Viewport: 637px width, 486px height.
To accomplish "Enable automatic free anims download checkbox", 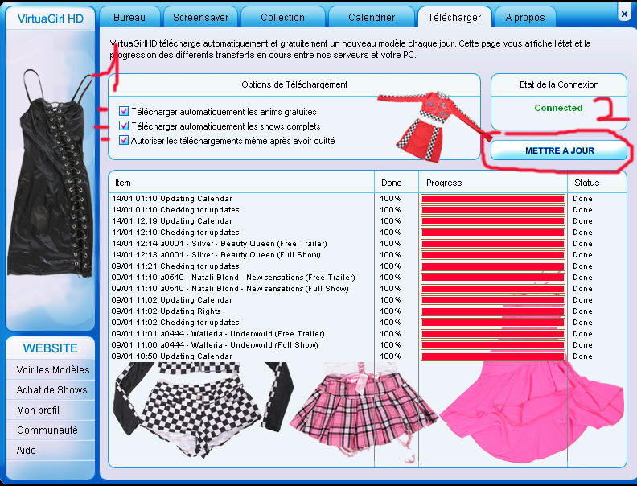I will [124, 112].
